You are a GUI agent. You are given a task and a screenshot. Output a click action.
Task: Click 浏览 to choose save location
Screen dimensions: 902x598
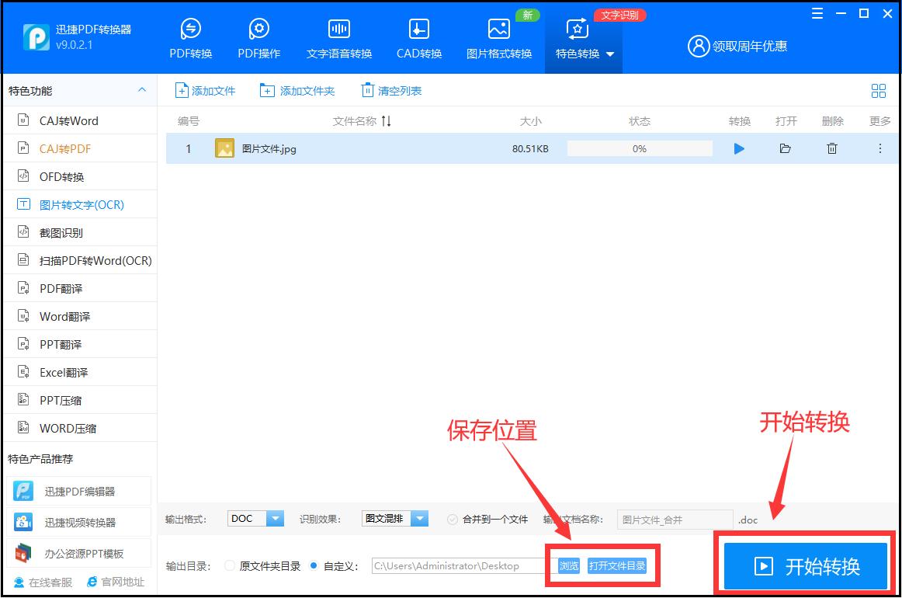[568, 566]
